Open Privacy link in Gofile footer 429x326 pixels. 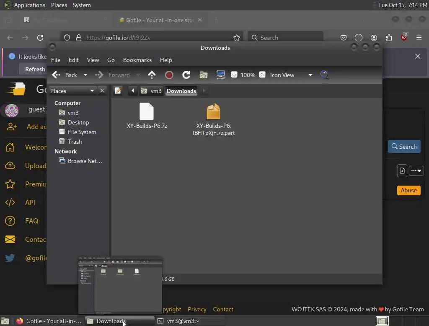point(197,309)
